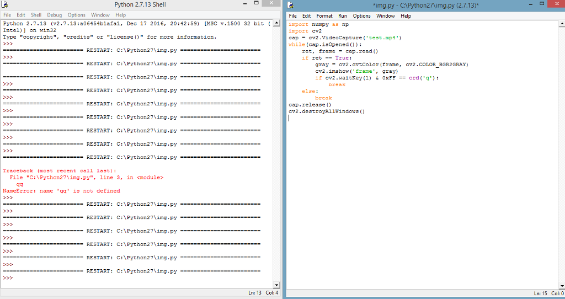This screenshot has height=299, width=565.
Task: Open Edit menu in Python Shell window
Action: 21,15
